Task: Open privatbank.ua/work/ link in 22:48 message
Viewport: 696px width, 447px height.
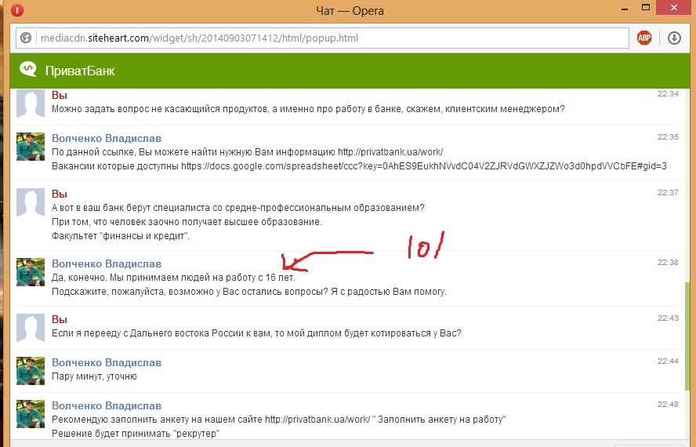Action: (x=317, y=420)
